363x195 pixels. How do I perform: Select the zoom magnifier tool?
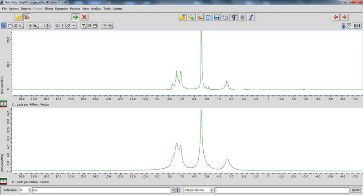point(4,26)
